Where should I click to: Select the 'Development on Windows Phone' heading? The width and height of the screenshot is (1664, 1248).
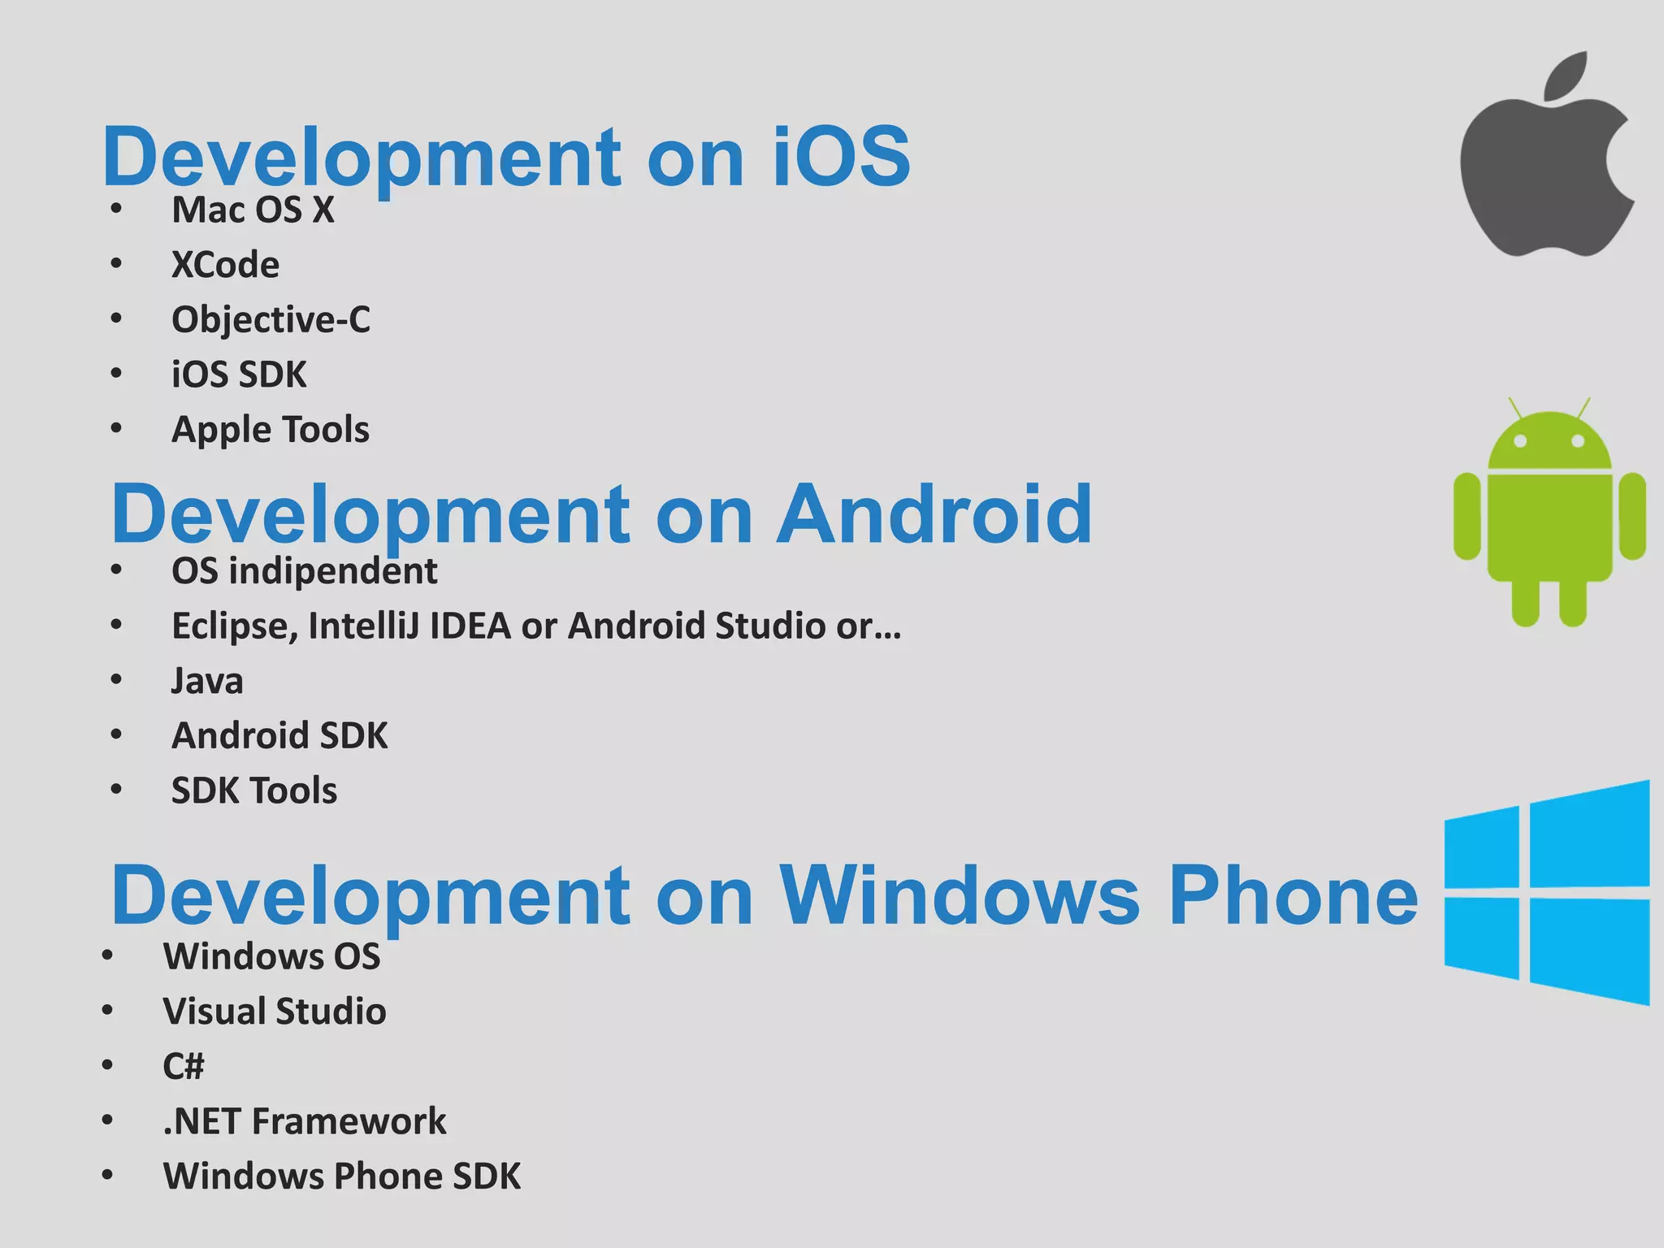(x=764, y=895)
